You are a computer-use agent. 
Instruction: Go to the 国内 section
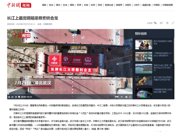tap(58, 5)
